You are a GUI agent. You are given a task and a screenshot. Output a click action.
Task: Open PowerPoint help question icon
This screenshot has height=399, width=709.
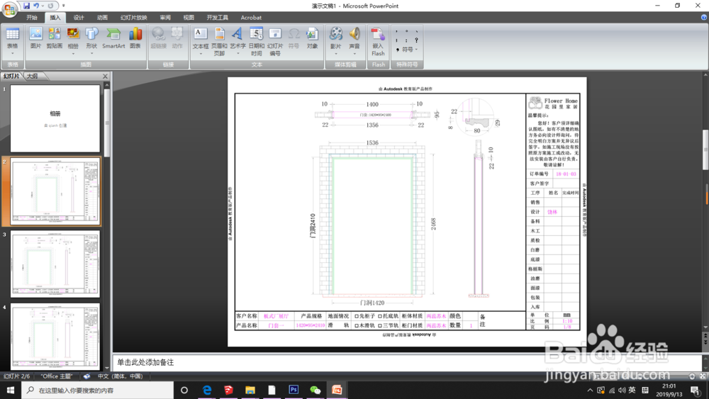tap(703, 17)
